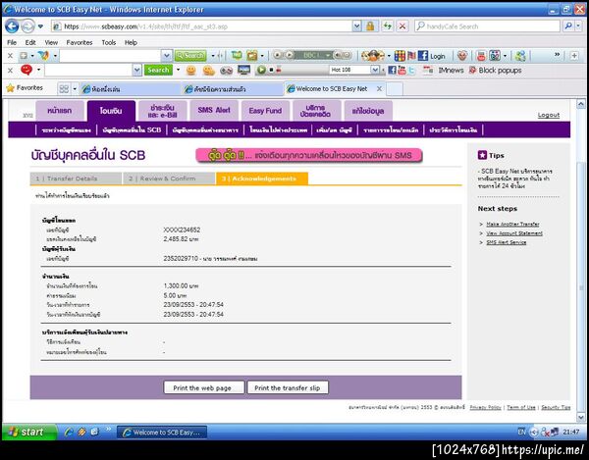Image resolution: width=589 pixels, height=460 pixels.
Task: Open the Favorites menu in the menu bar
Action: coord(80,43)
